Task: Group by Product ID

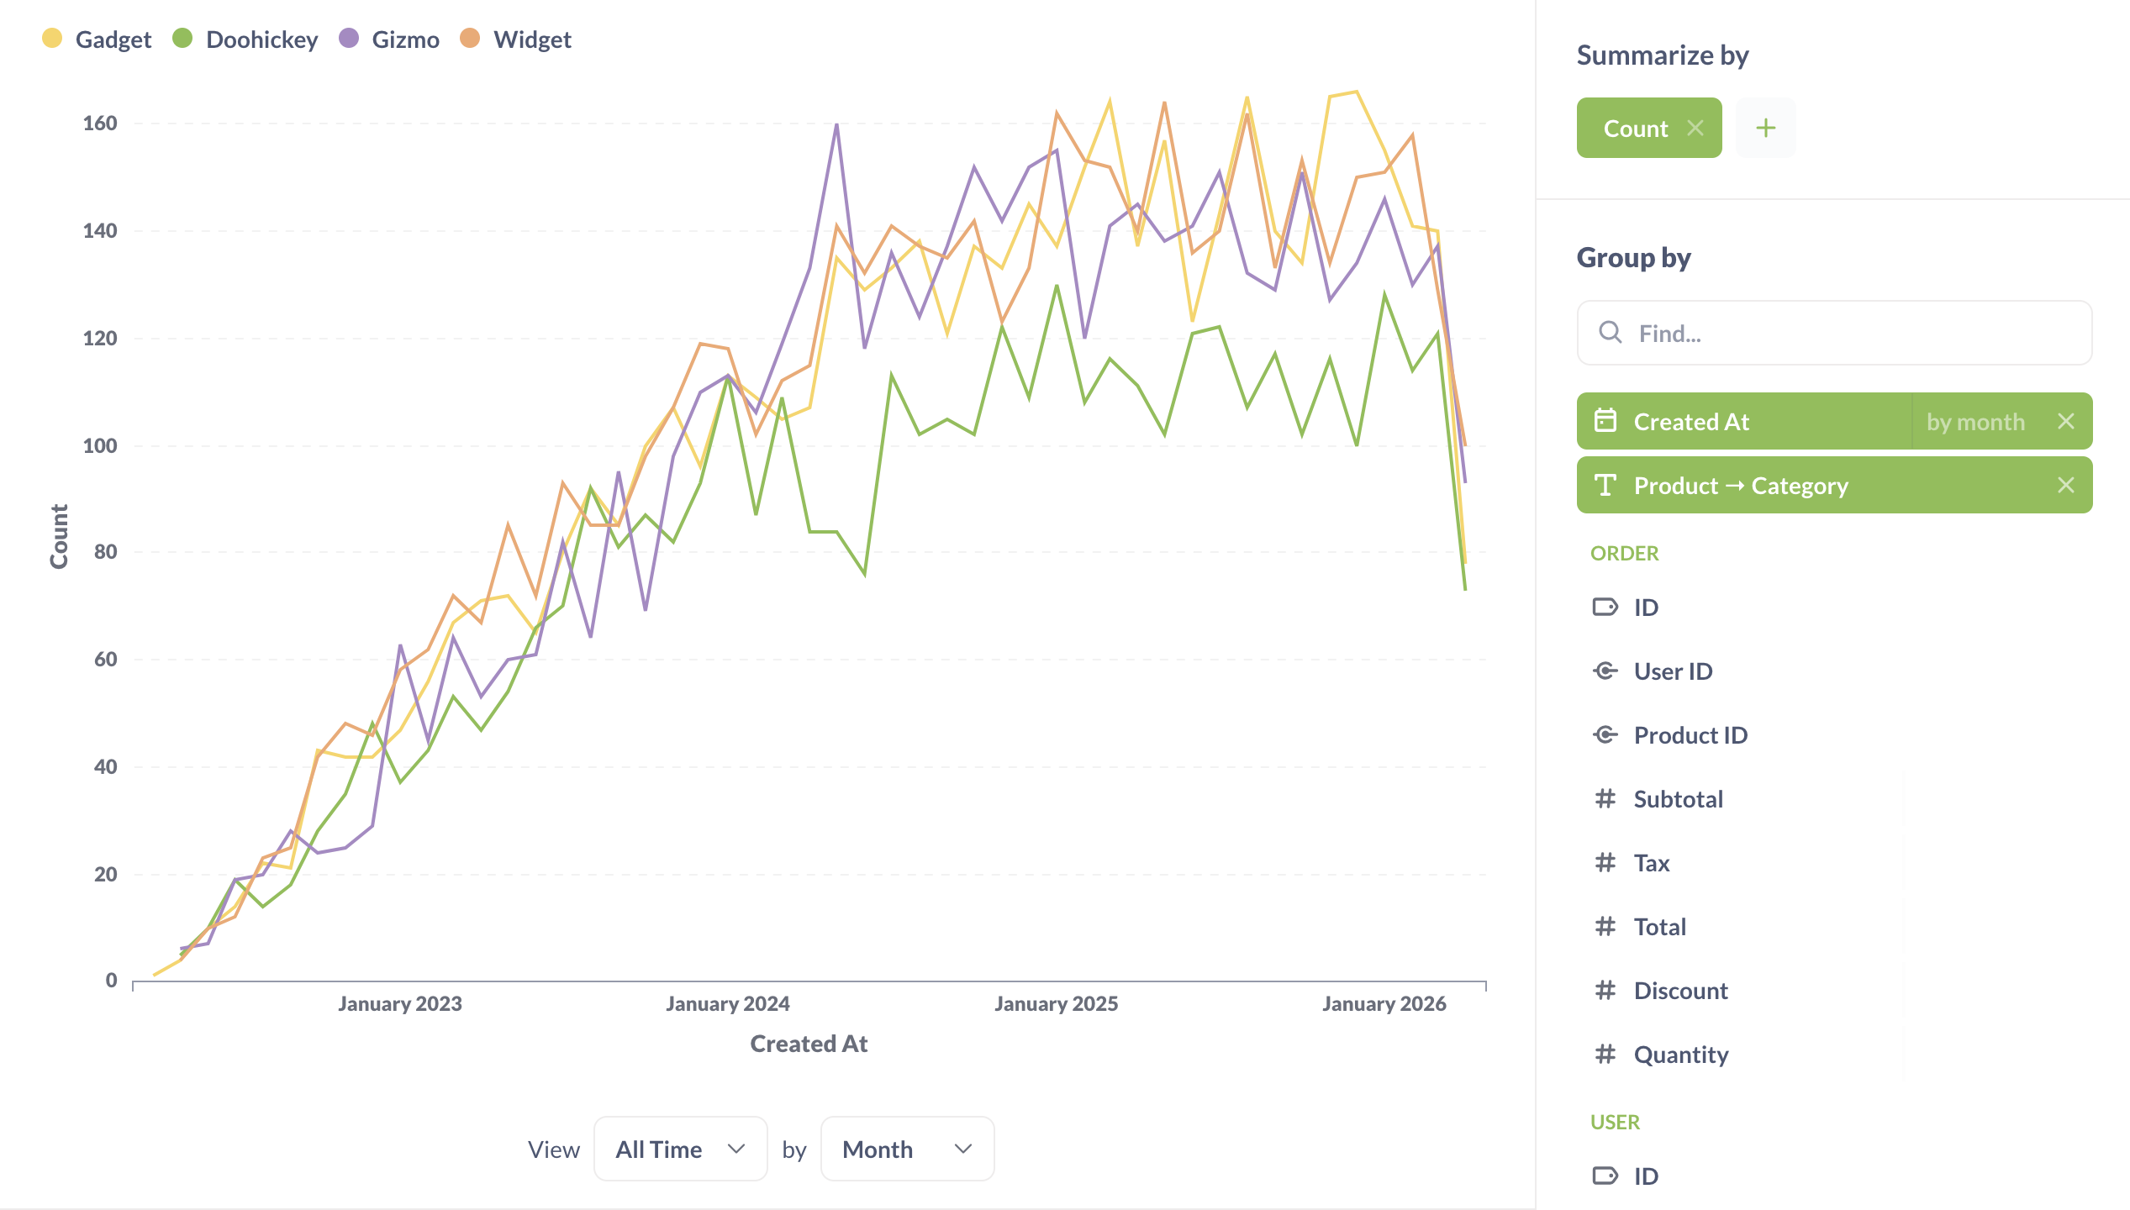Action: point(1690,734)
